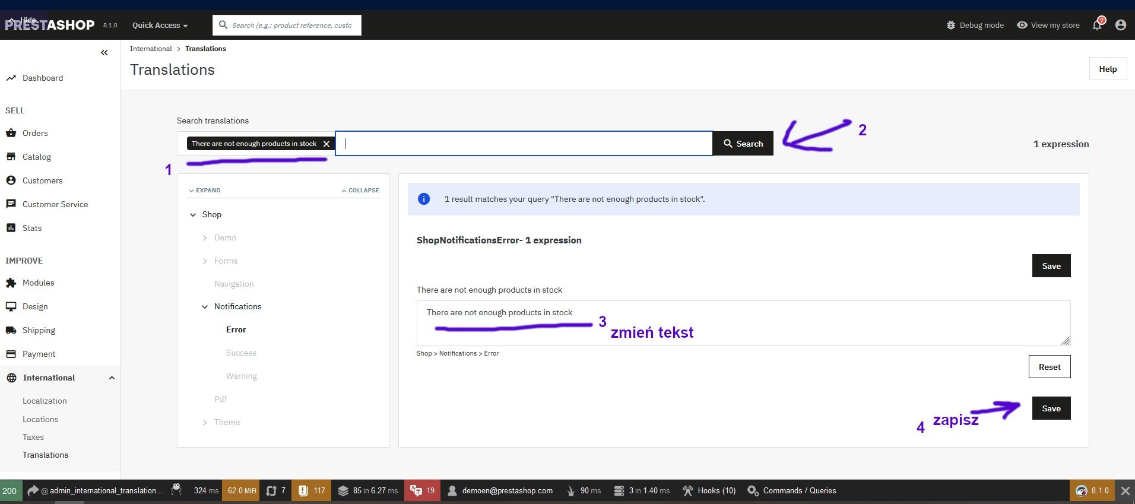Expand the Demo tree node
This screenshot has width=1135, height=504.
[205, 237]
